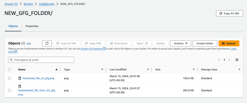Open table preferences gear icon
This screenshot has width=247, height=103.
[x=237, y=60]
